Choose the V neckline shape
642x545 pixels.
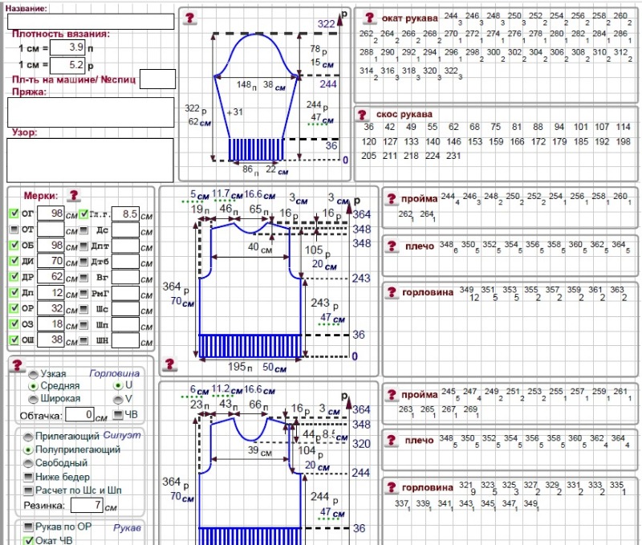pos(118,398)
